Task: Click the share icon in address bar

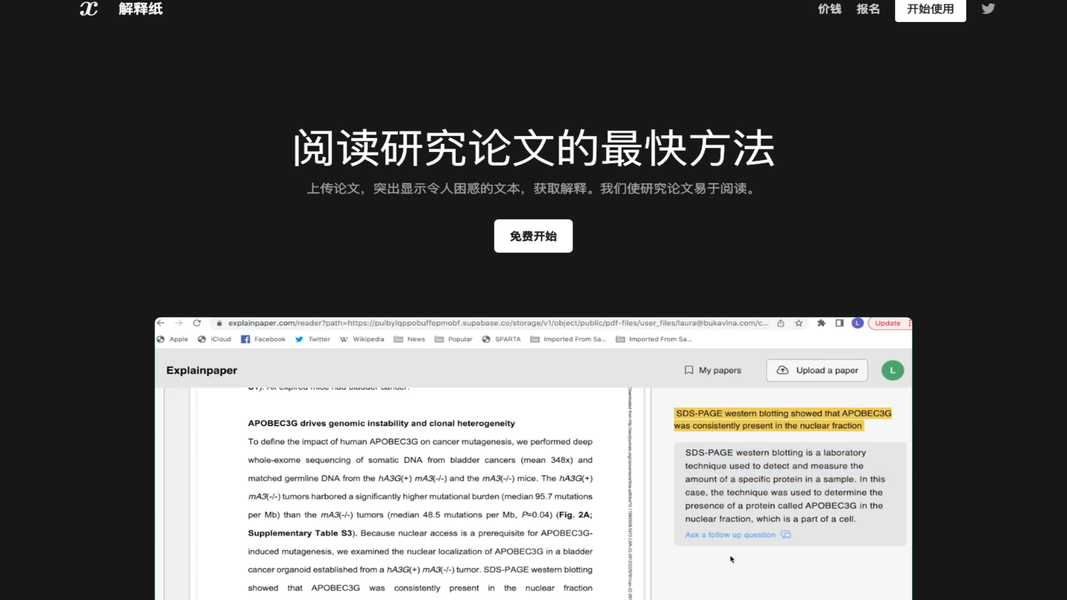Action: coord(781,323)
